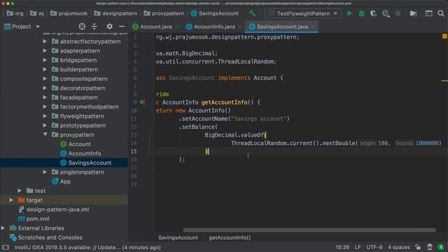Open the TestFlyweightPattern run configuration dropdown
This screenshot has width=448, height=252.
point(303,13)
